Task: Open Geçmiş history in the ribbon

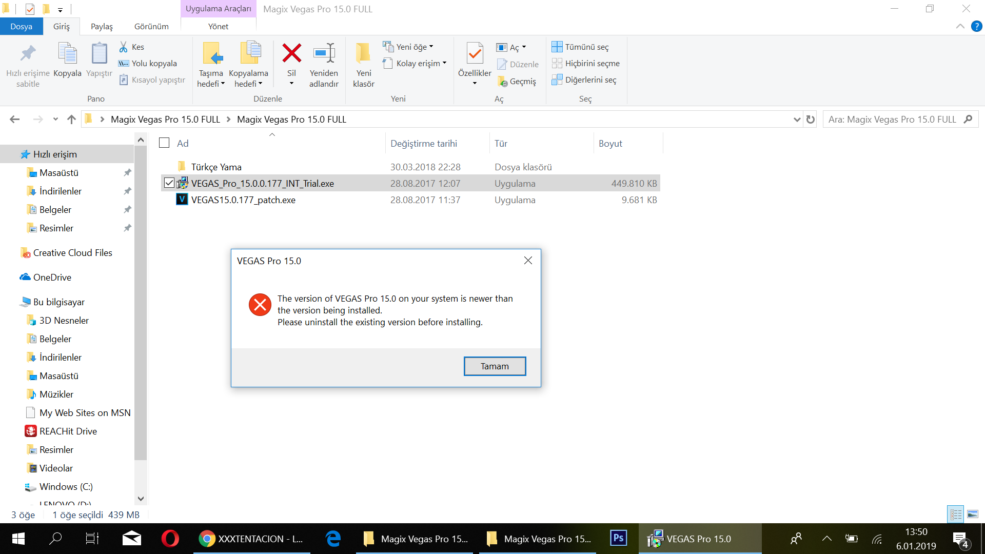Action: 517,81
